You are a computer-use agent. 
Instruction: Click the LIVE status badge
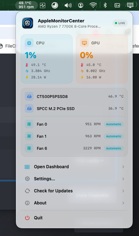point(120,23)
